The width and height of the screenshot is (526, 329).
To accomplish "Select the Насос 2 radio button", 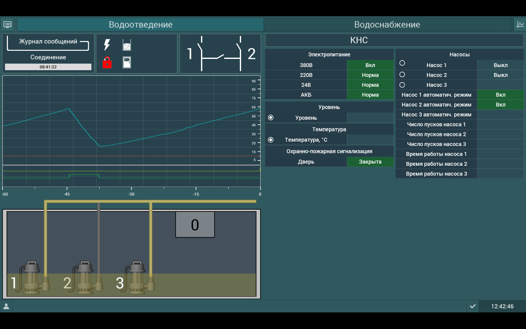I will [402, 75].
